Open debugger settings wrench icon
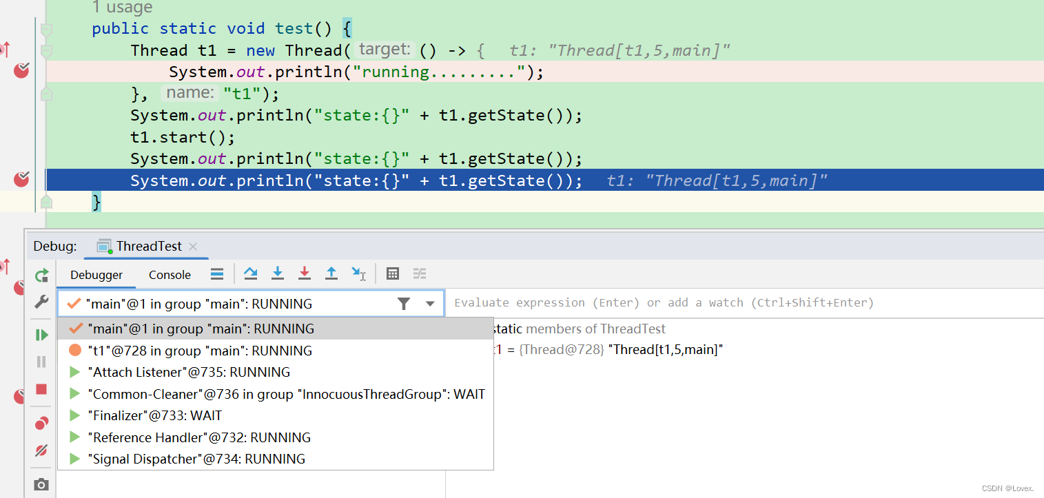This screenshot has width=1044, height=498. 41,302
